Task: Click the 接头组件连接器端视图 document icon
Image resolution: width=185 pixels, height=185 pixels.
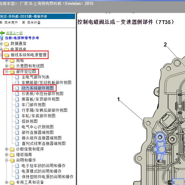Action: 17,138
